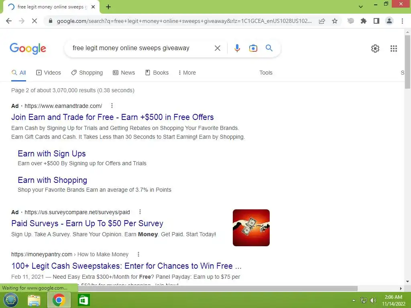Click the vertical scrollbar thumb

click(x=407, y=62)
